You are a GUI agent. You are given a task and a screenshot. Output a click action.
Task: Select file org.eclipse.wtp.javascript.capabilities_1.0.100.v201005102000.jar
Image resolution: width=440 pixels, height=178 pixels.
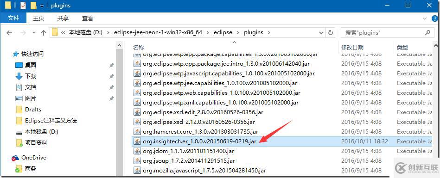point(229,74)
